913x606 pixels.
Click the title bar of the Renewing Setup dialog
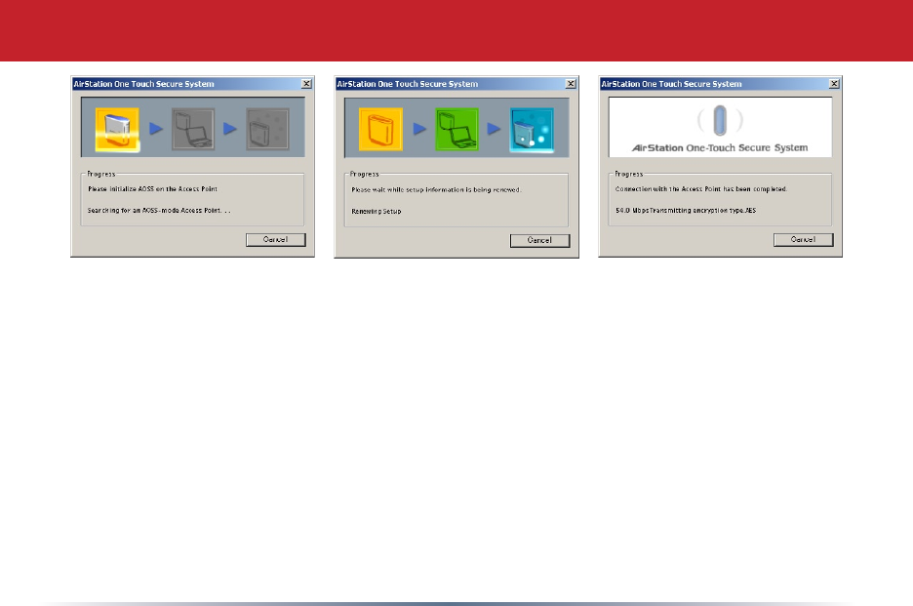coord(456,84)
